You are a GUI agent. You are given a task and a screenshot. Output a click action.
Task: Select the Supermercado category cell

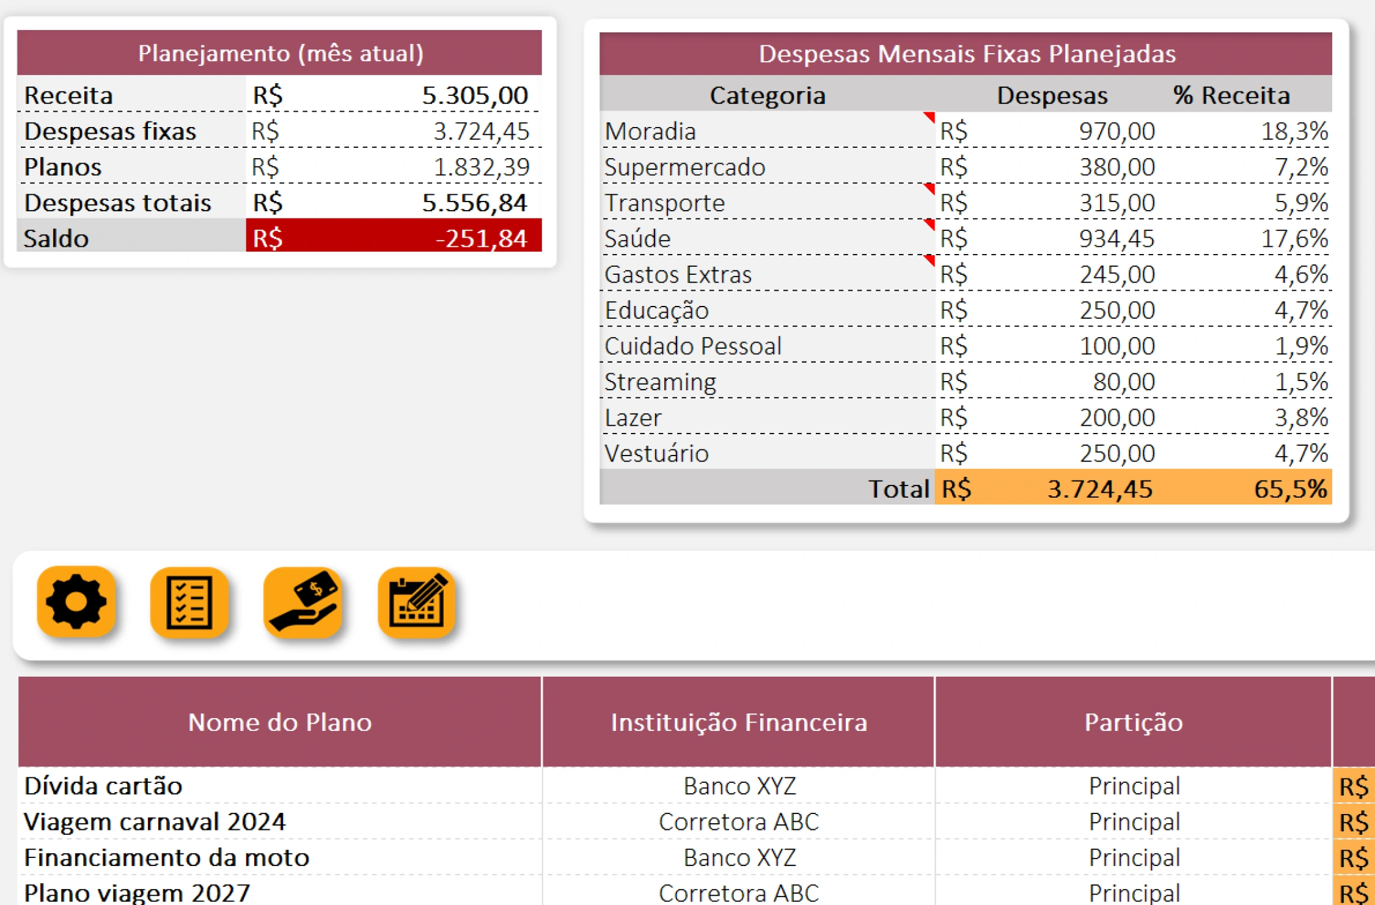click(767, 166)
